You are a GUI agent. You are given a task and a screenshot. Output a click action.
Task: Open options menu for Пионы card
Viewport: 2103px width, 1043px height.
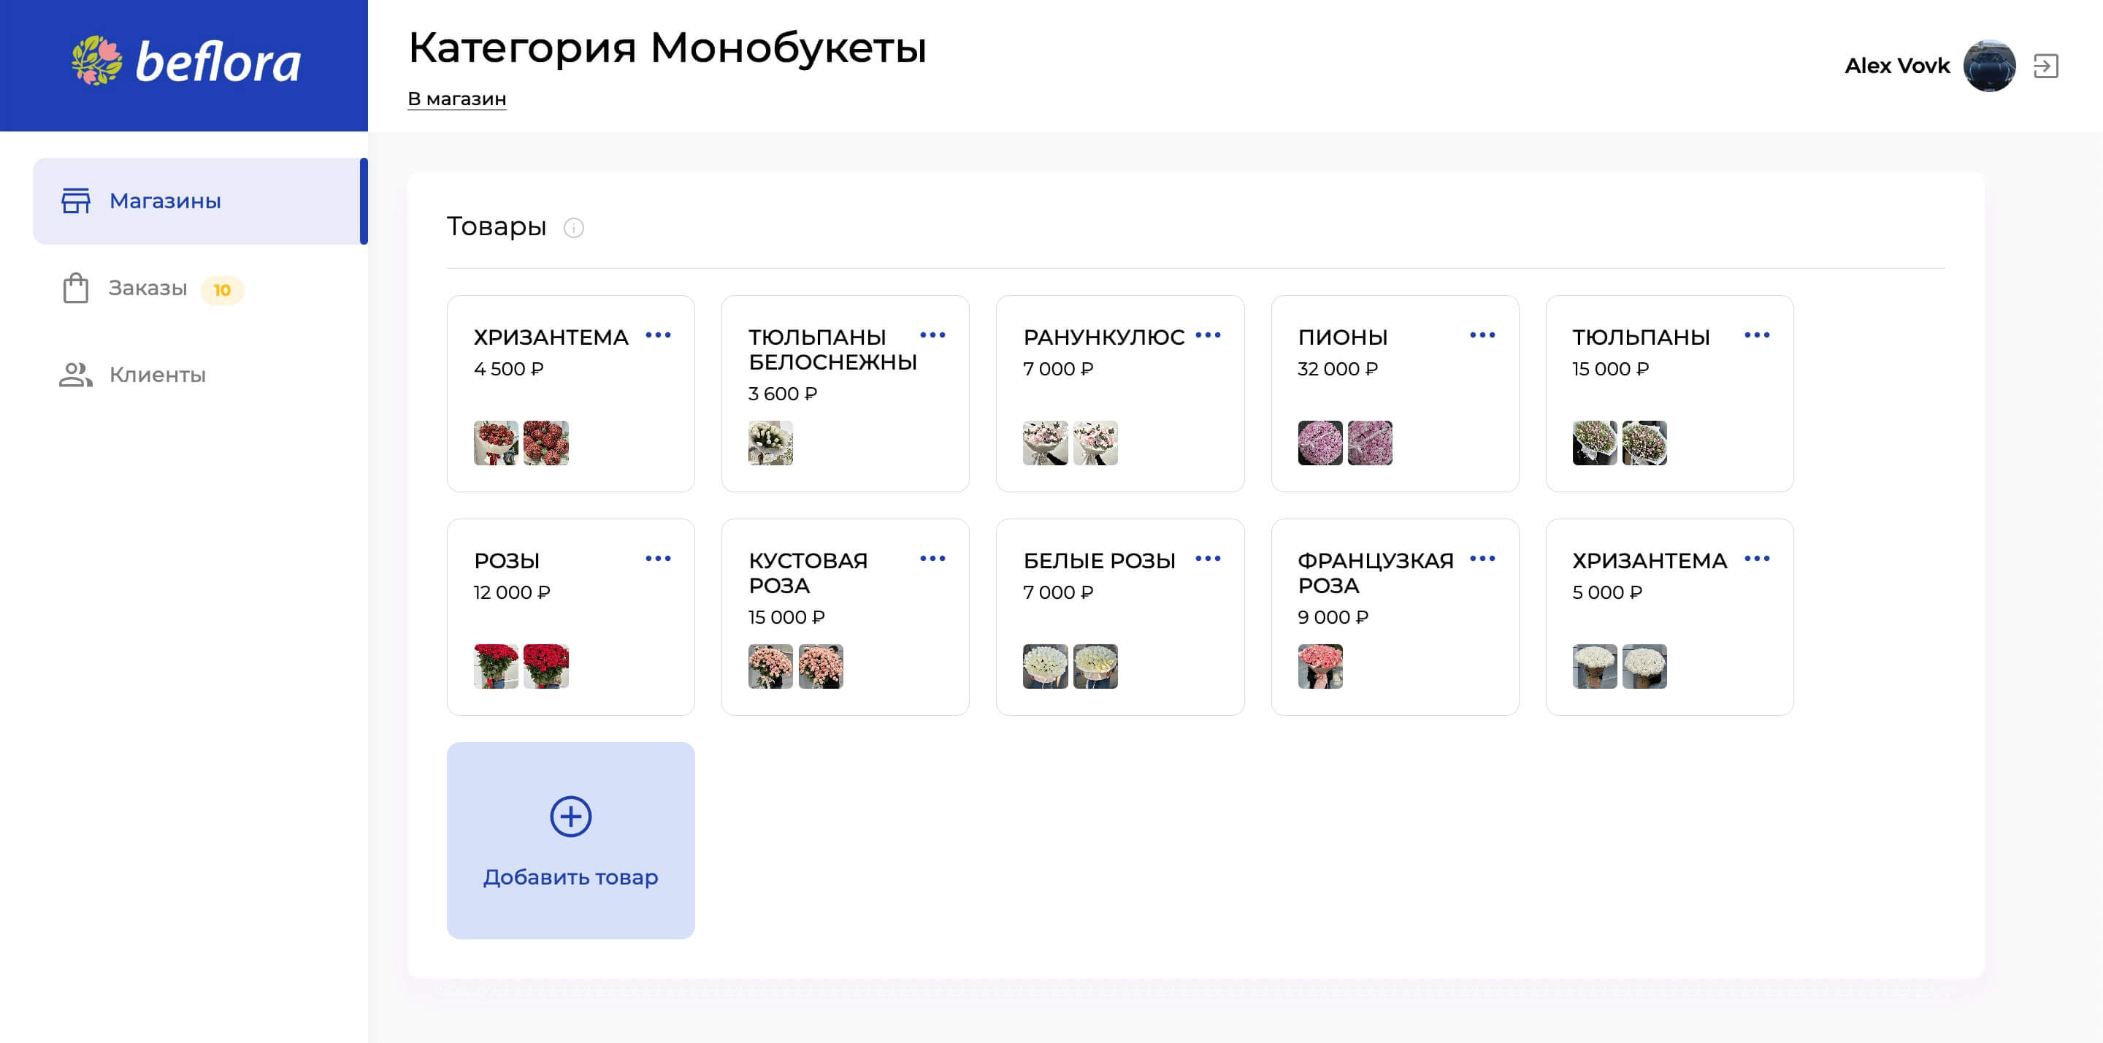[1482, 335]
